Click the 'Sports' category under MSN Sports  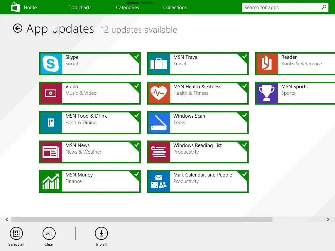288,93
